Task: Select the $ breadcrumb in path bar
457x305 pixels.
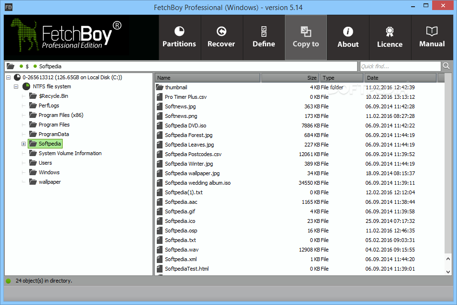Action: [27, 66]
